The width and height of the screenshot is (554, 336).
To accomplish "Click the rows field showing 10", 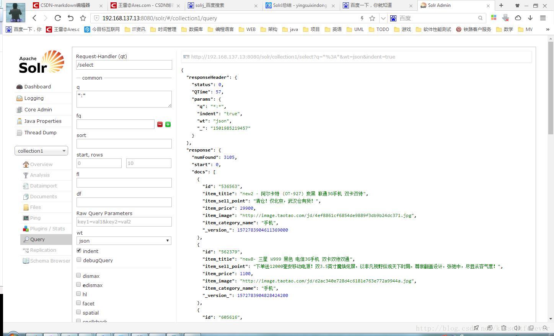I will [x=149, y=163].
